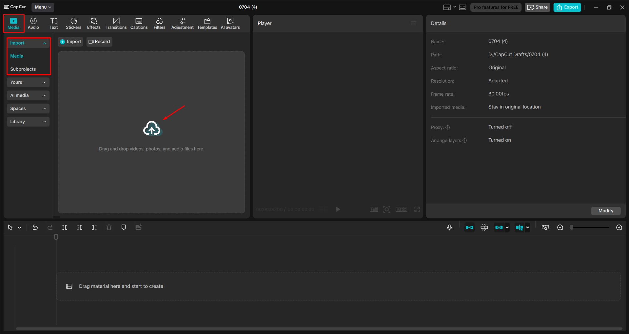Screen dimensions: 629x334
Task: Open the AI avatars panel
Action: 230,23
